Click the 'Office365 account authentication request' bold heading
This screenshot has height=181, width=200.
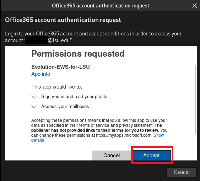coord(63,20)
